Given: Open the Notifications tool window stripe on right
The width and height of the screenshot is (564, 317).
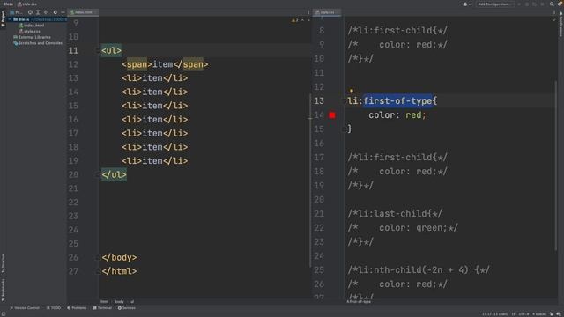Looking at the screenshot, I should coord(560,24).
